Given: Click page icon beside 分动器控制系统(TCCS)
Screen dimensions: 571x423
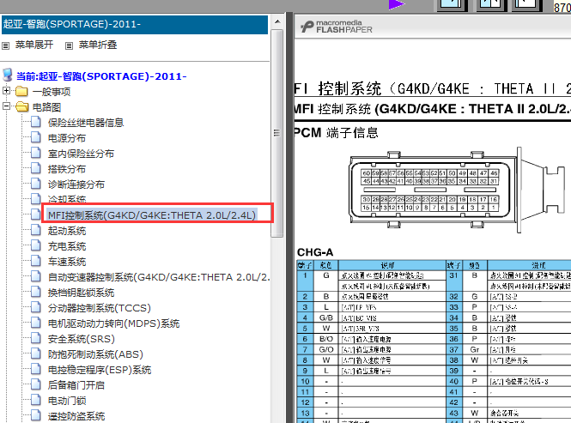Looking at the screenshot, I should [36, 307].
